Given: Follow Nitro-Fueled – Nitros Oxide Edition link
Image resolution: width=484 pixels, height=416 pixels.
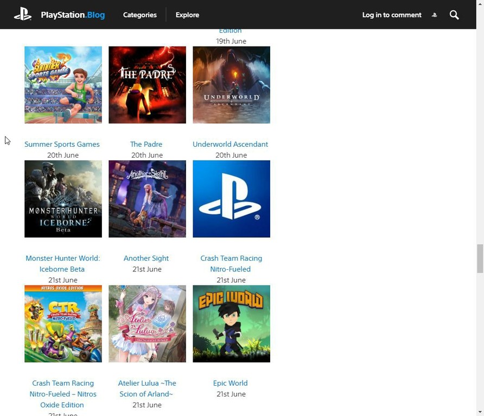Looking at the screenshot, I should 63,394.
